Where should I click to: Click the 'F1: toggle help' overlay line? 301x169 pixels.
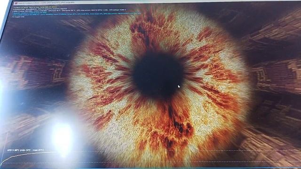pyautogui.click(x=18, y=17)
